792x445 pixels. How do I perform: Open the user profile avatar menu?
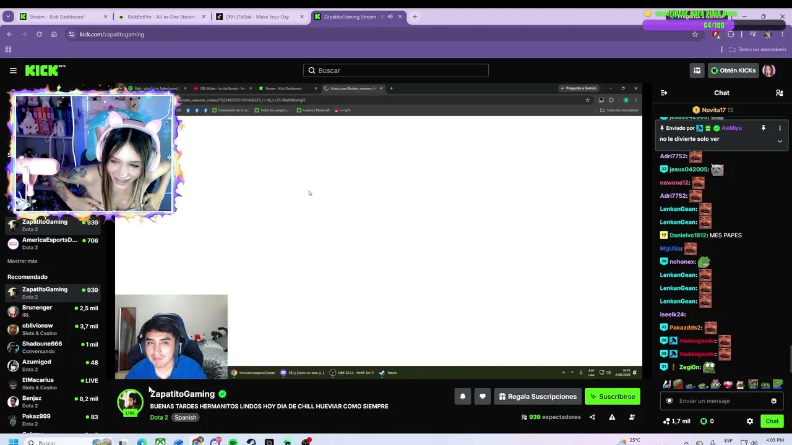pyautogui.click(x=768, y=70)
